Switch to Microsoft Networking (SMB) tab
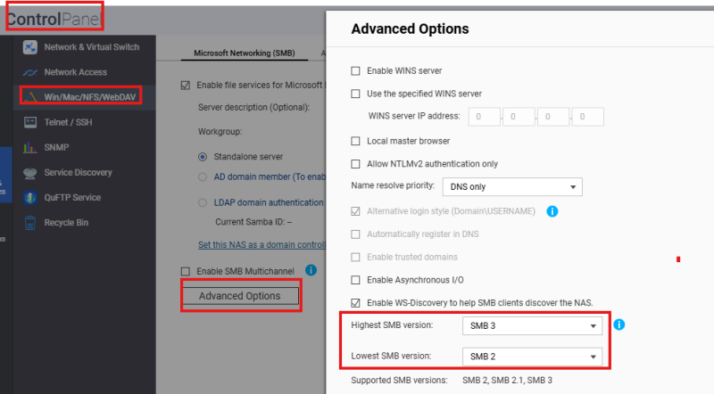 click(244, 53)
